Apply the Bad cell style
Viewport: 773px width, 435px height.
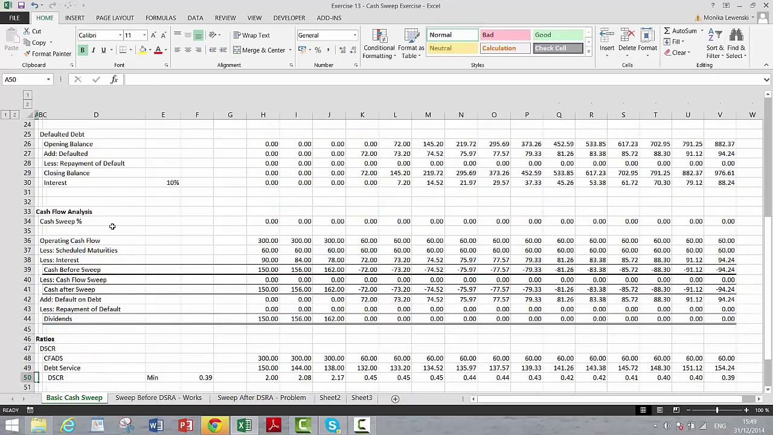pyautogui.click(x=505, y=35)
